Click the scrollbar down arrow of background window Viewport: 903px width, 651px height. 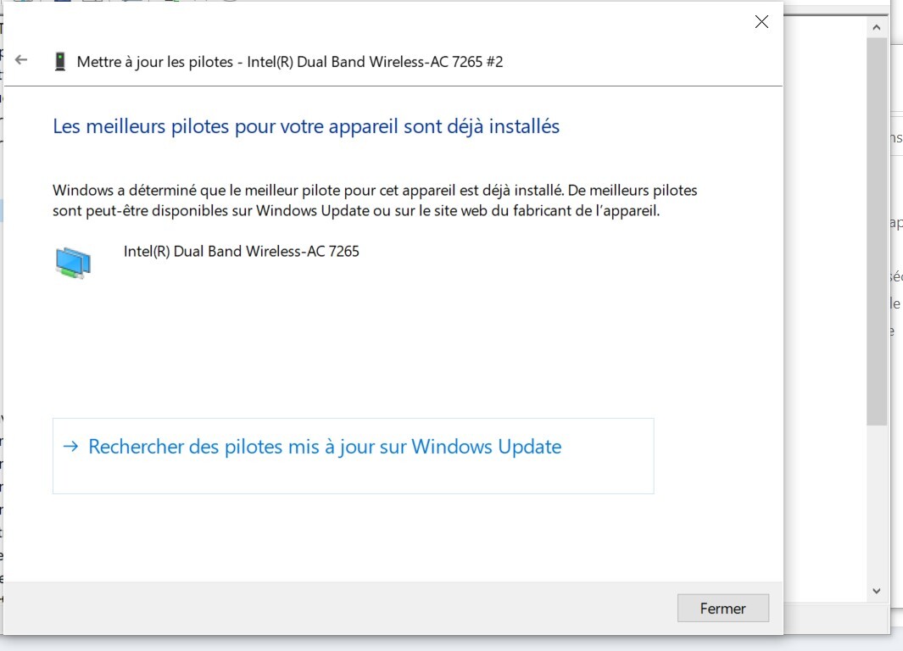pyautogui.click(x=877, y=591)
